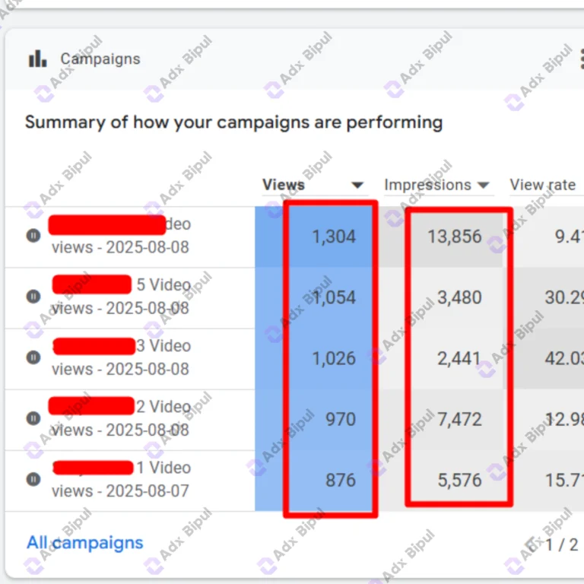Open the '3 Video views' campaign

coord(120,357)
